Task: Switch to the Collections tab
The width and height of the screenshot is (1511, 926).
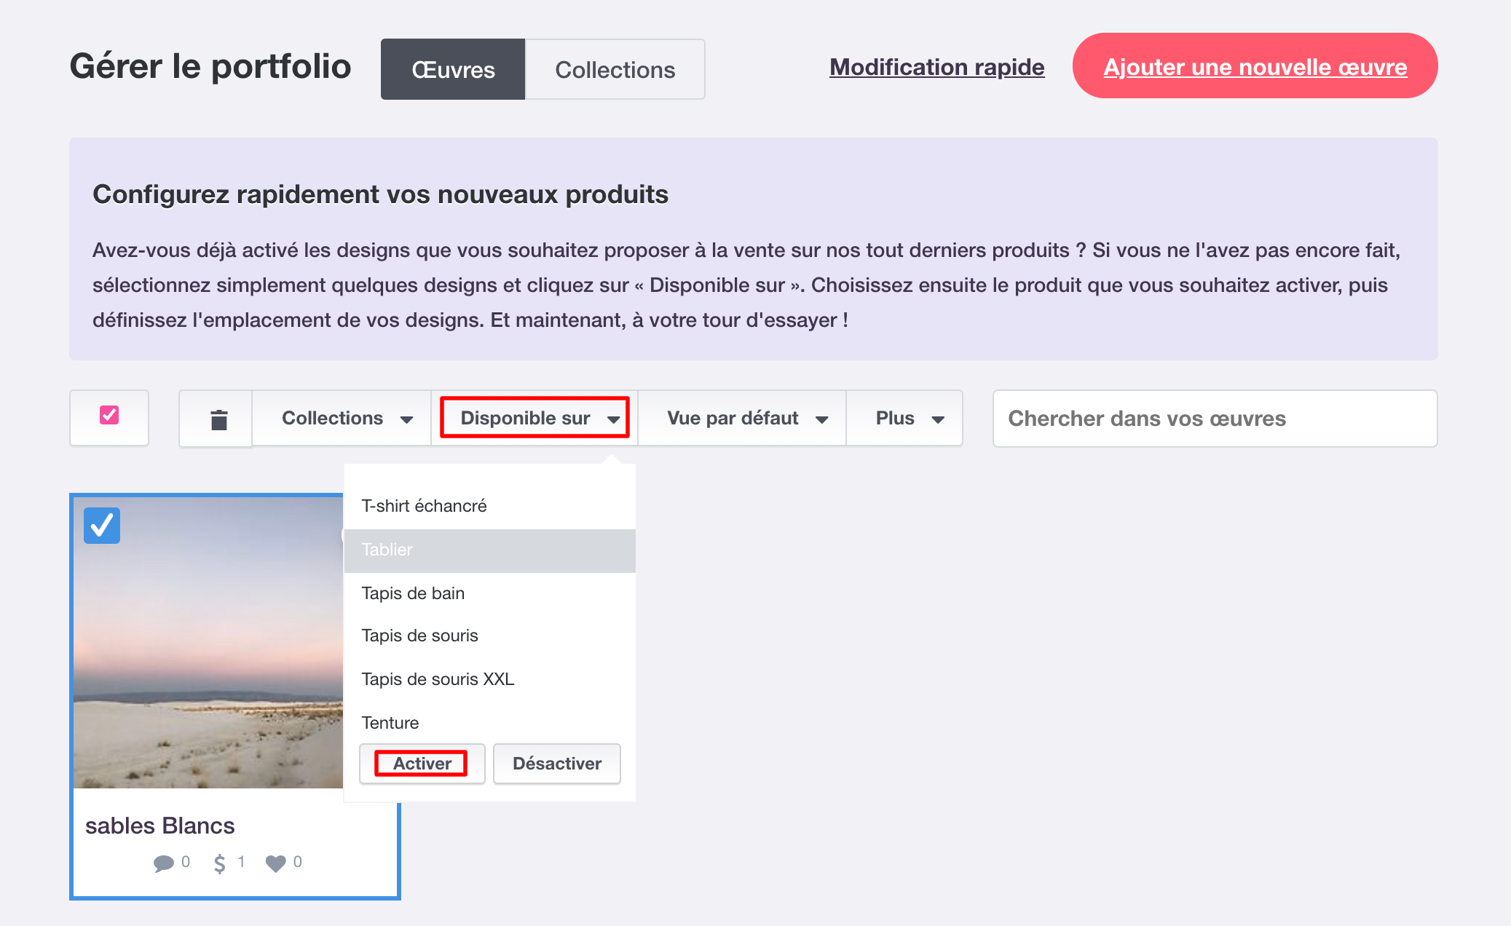Action: 615,69
